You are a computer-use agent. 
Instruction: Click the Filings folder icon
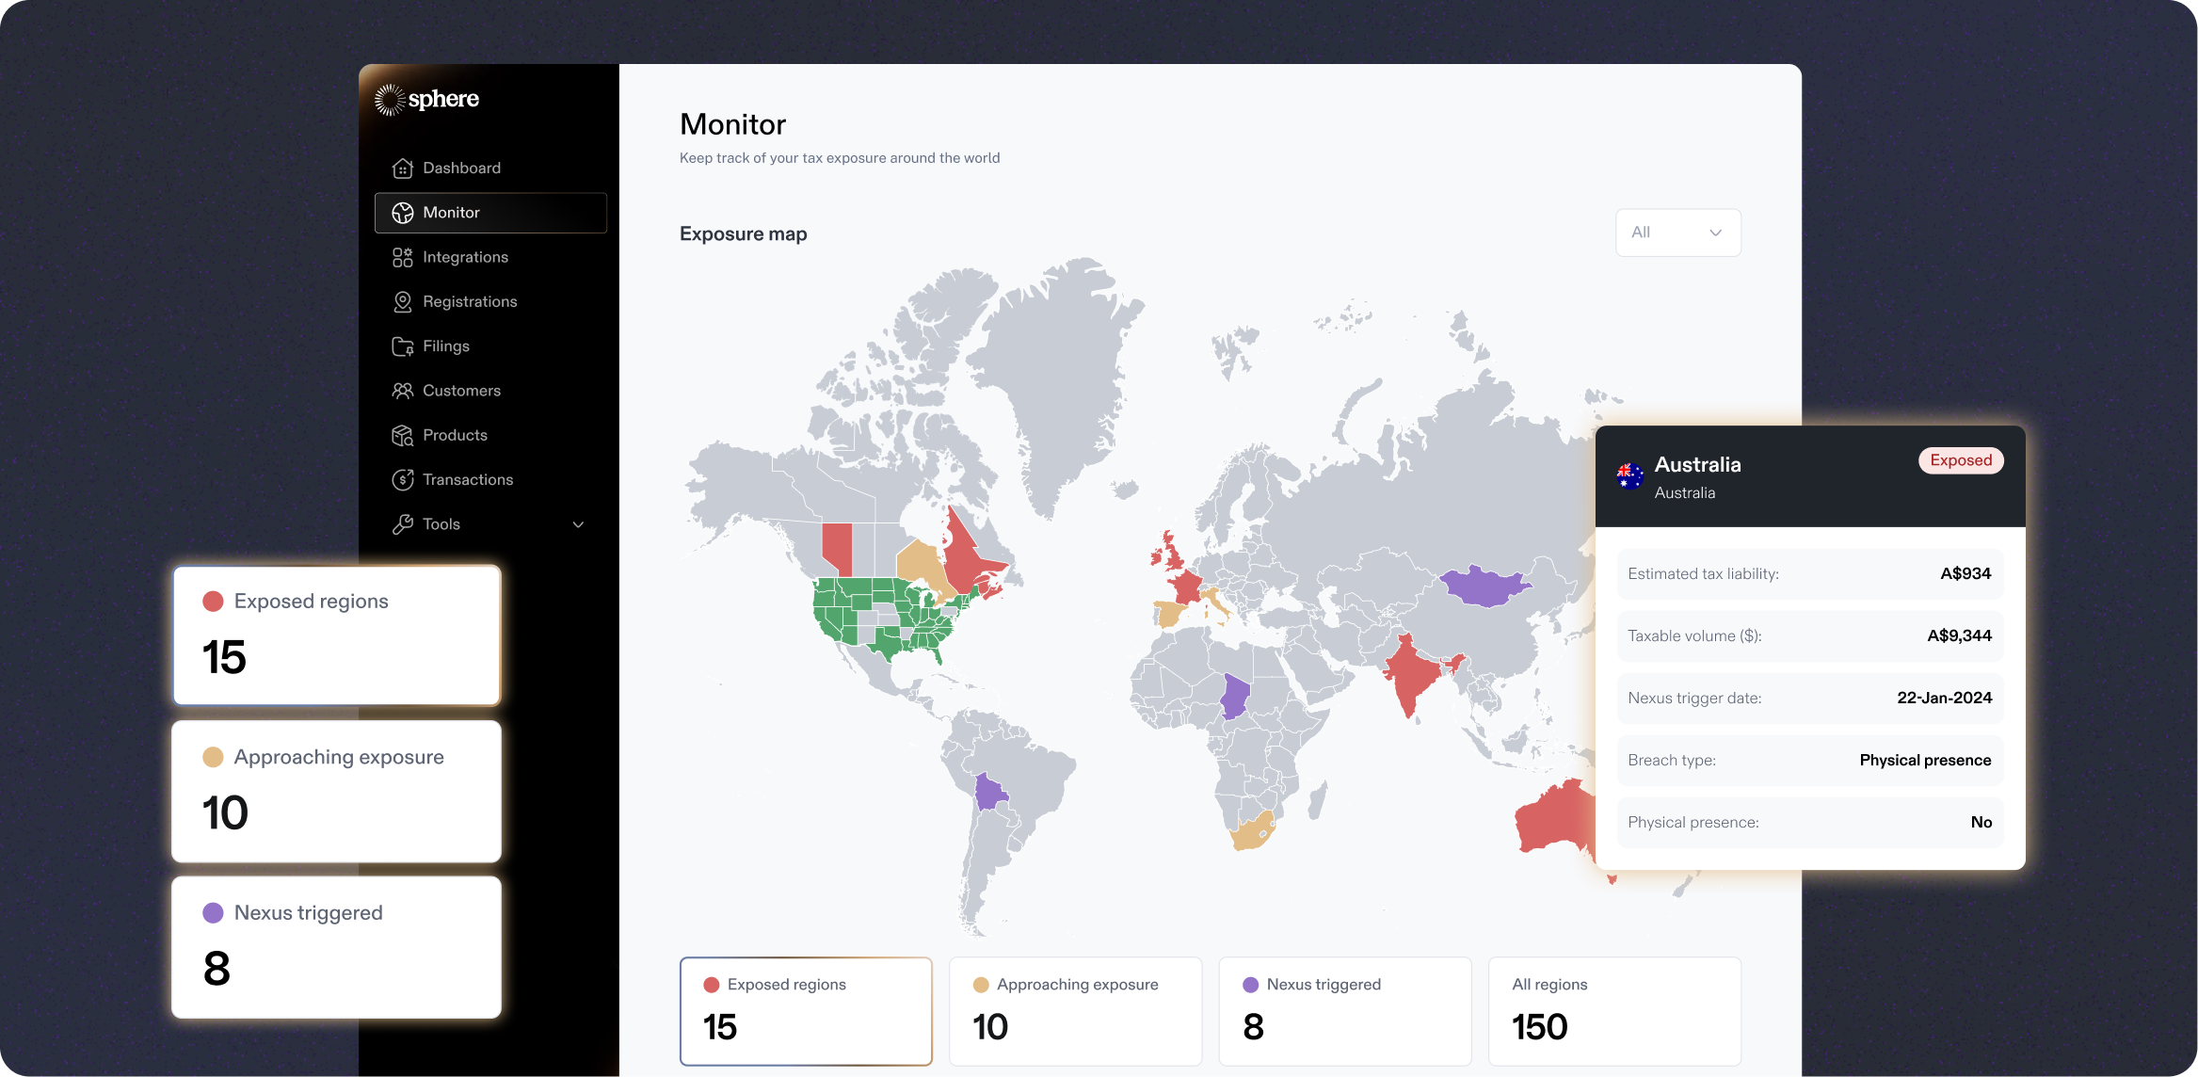click(403, 346)
